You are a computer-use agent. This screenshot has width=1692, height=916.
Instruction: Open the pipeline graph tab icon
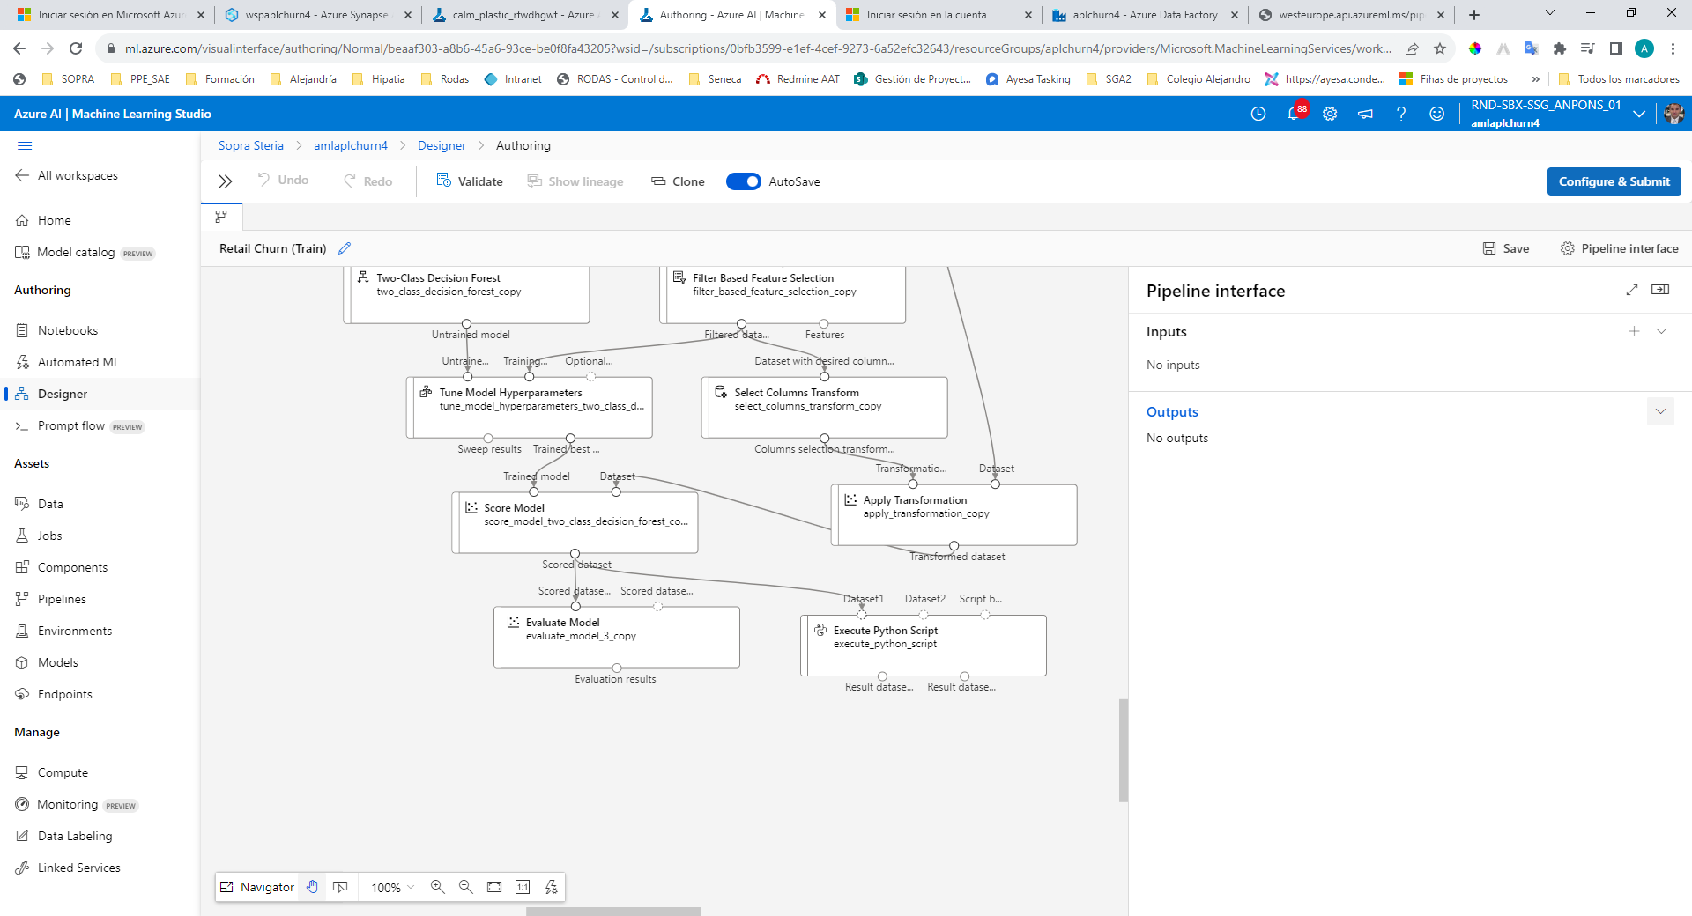[x=221, y=216]
